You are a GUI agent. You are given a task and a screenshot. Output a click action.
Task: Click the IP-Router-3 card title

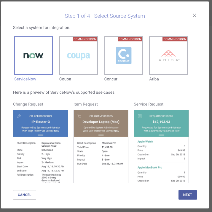[x=41, y=122]
